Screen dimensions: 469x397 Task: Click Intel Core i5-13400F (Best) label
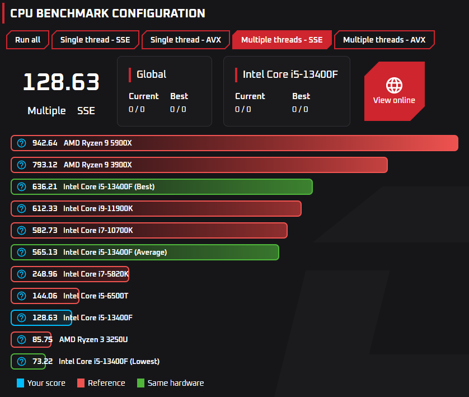(x=109, y=186)
